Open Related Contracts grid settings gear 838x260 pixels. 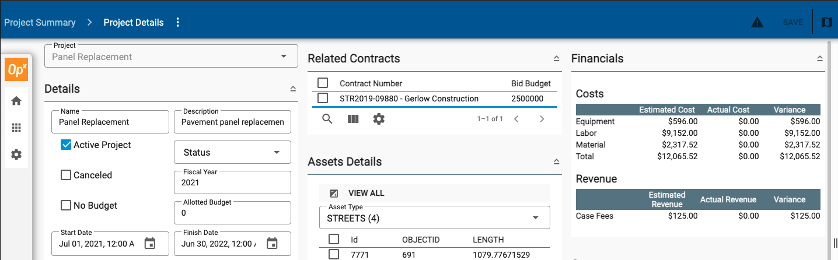379,119
